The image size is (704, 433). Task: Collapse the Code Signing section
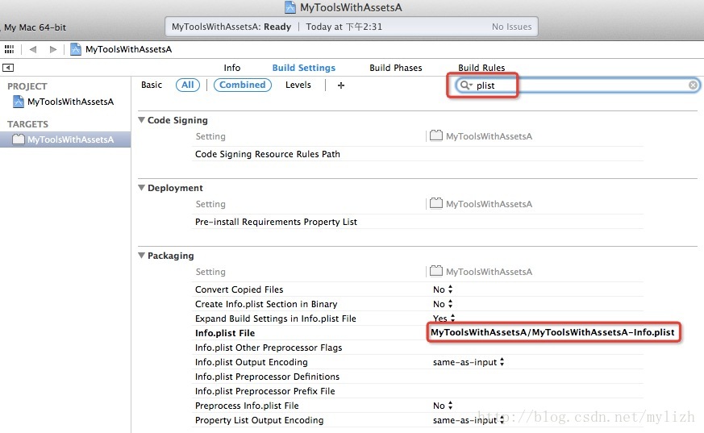point(141,120)
